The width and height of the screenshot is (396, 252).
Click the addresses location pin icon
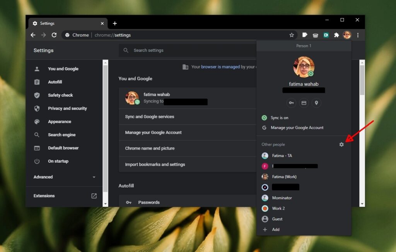[316, 103]
